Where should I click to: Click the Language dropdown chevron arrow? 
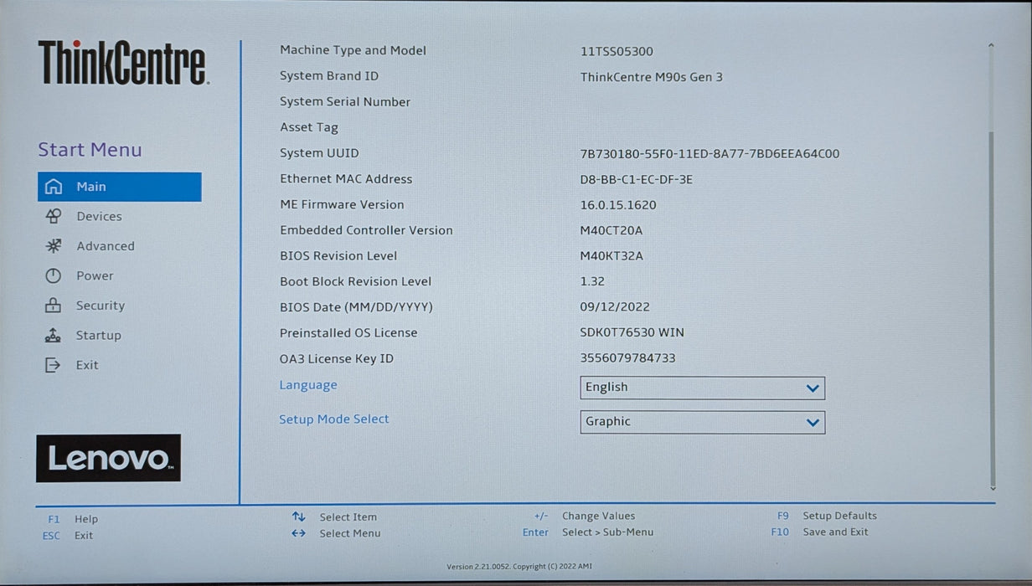[812, 388]
